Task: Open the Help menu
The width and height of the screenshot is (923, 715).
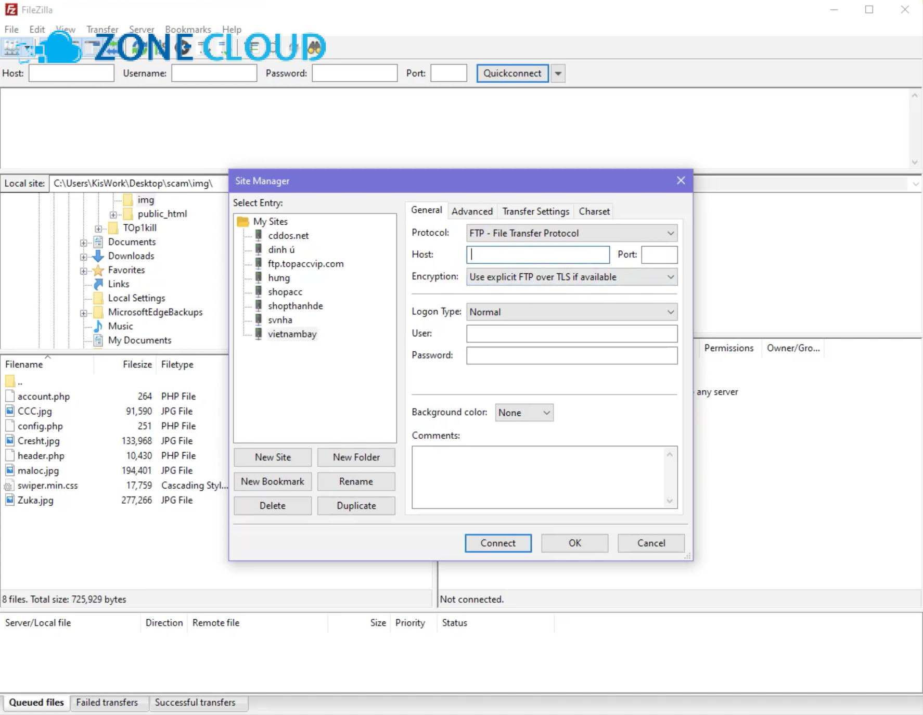Action: click(232, 29)
